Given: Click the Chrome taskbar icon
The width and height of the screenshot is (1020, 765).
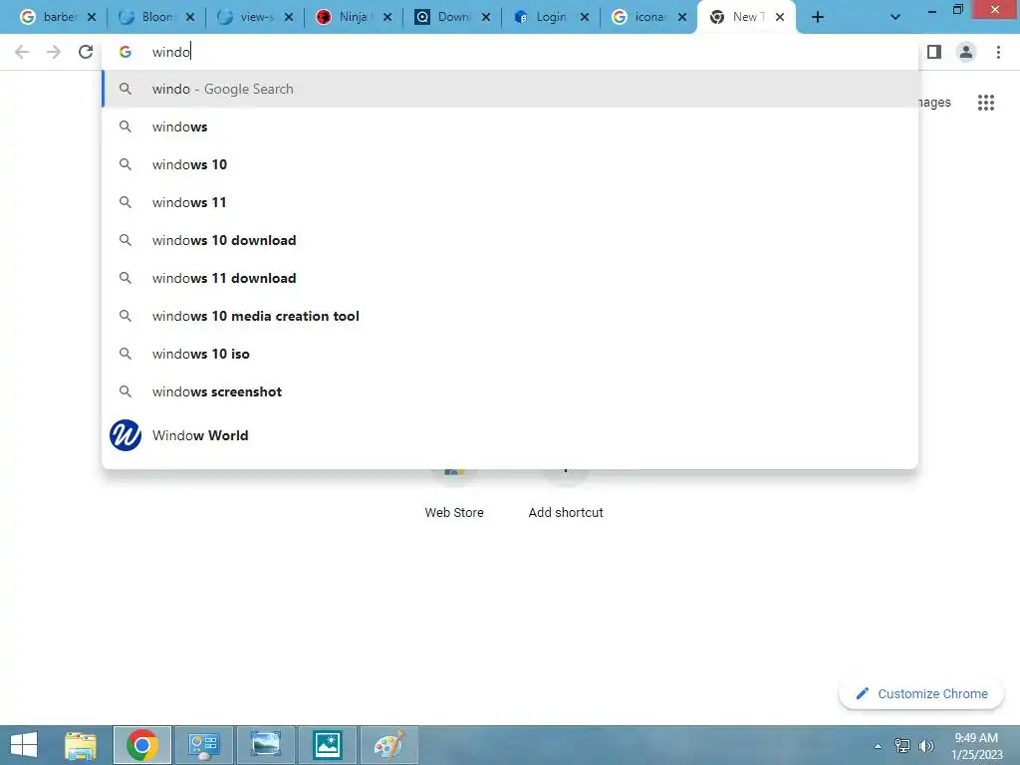Looking at the screenshot, I should click(x=142, y=745).
